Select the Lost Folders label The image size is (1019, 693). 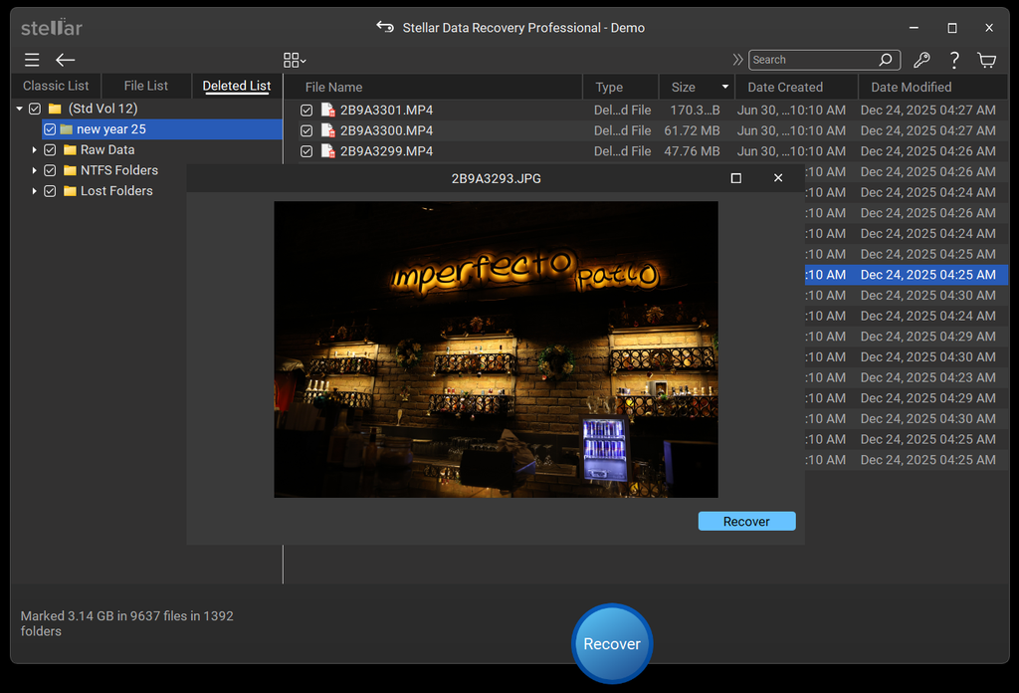coord(116,191)
